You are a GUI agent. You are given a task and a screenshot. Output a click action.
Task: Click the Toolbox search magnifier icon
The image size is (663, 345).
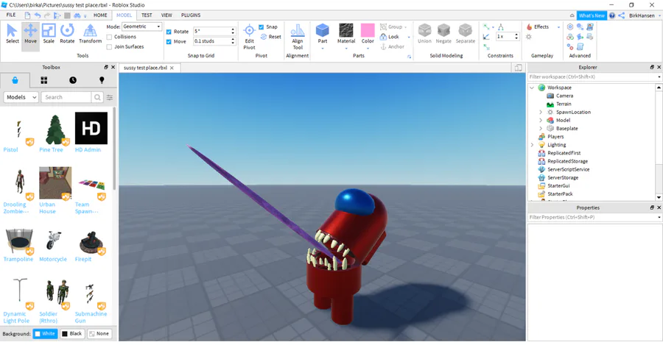tap(97, 97)
